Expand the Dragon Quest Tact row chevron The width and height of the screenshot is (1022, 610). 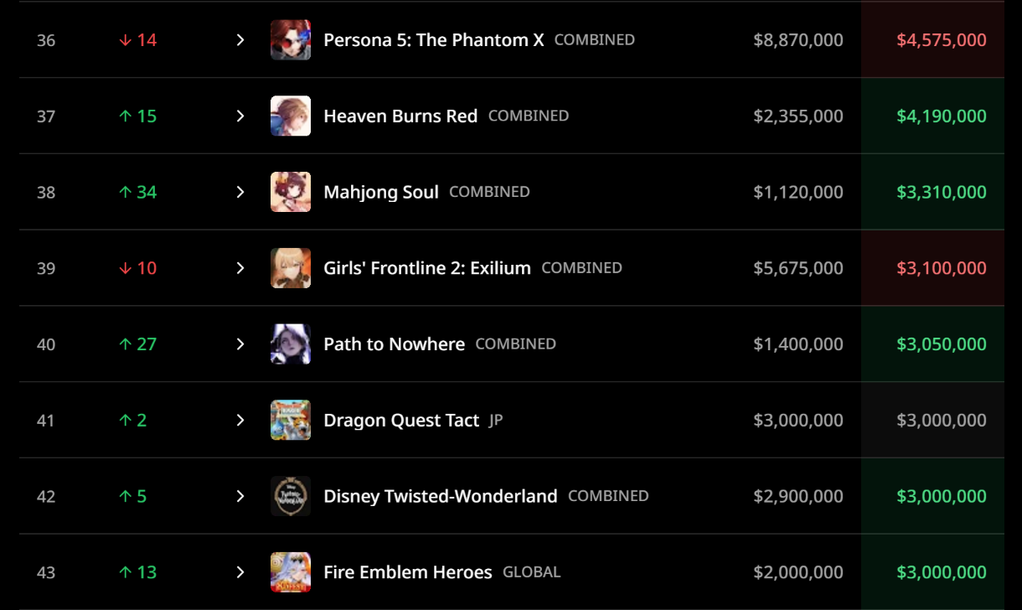click(240, 421)
